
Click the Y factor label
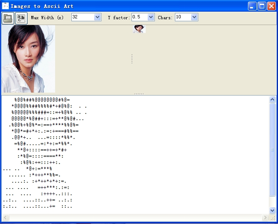[x=119, y=18]
